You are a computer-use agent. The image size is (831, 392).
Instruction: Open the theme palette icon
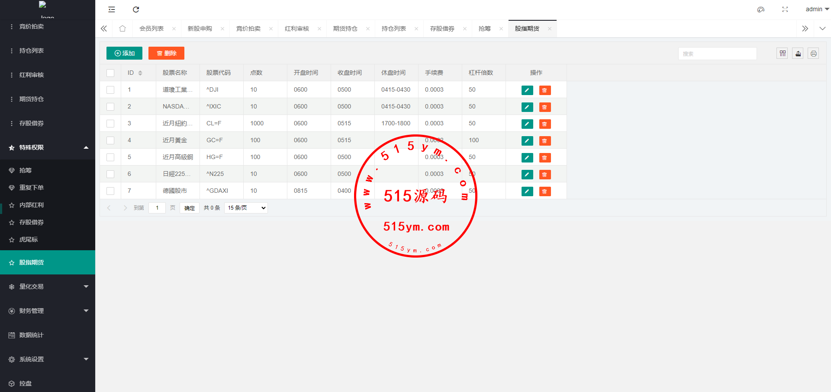tap(760, 10)
